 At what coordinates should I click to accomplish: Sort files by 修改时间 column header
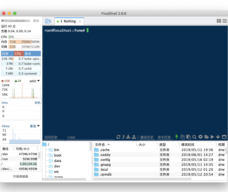198,145
